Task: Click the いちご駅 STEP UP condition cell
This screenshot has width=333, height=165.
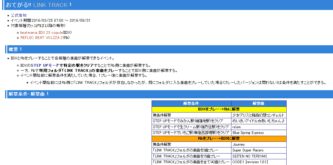Action: 192,133
